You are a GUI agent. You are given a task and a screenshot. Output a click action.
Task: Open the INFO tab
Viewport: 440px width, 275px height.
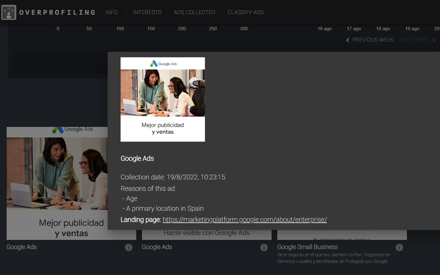[112, 12]
